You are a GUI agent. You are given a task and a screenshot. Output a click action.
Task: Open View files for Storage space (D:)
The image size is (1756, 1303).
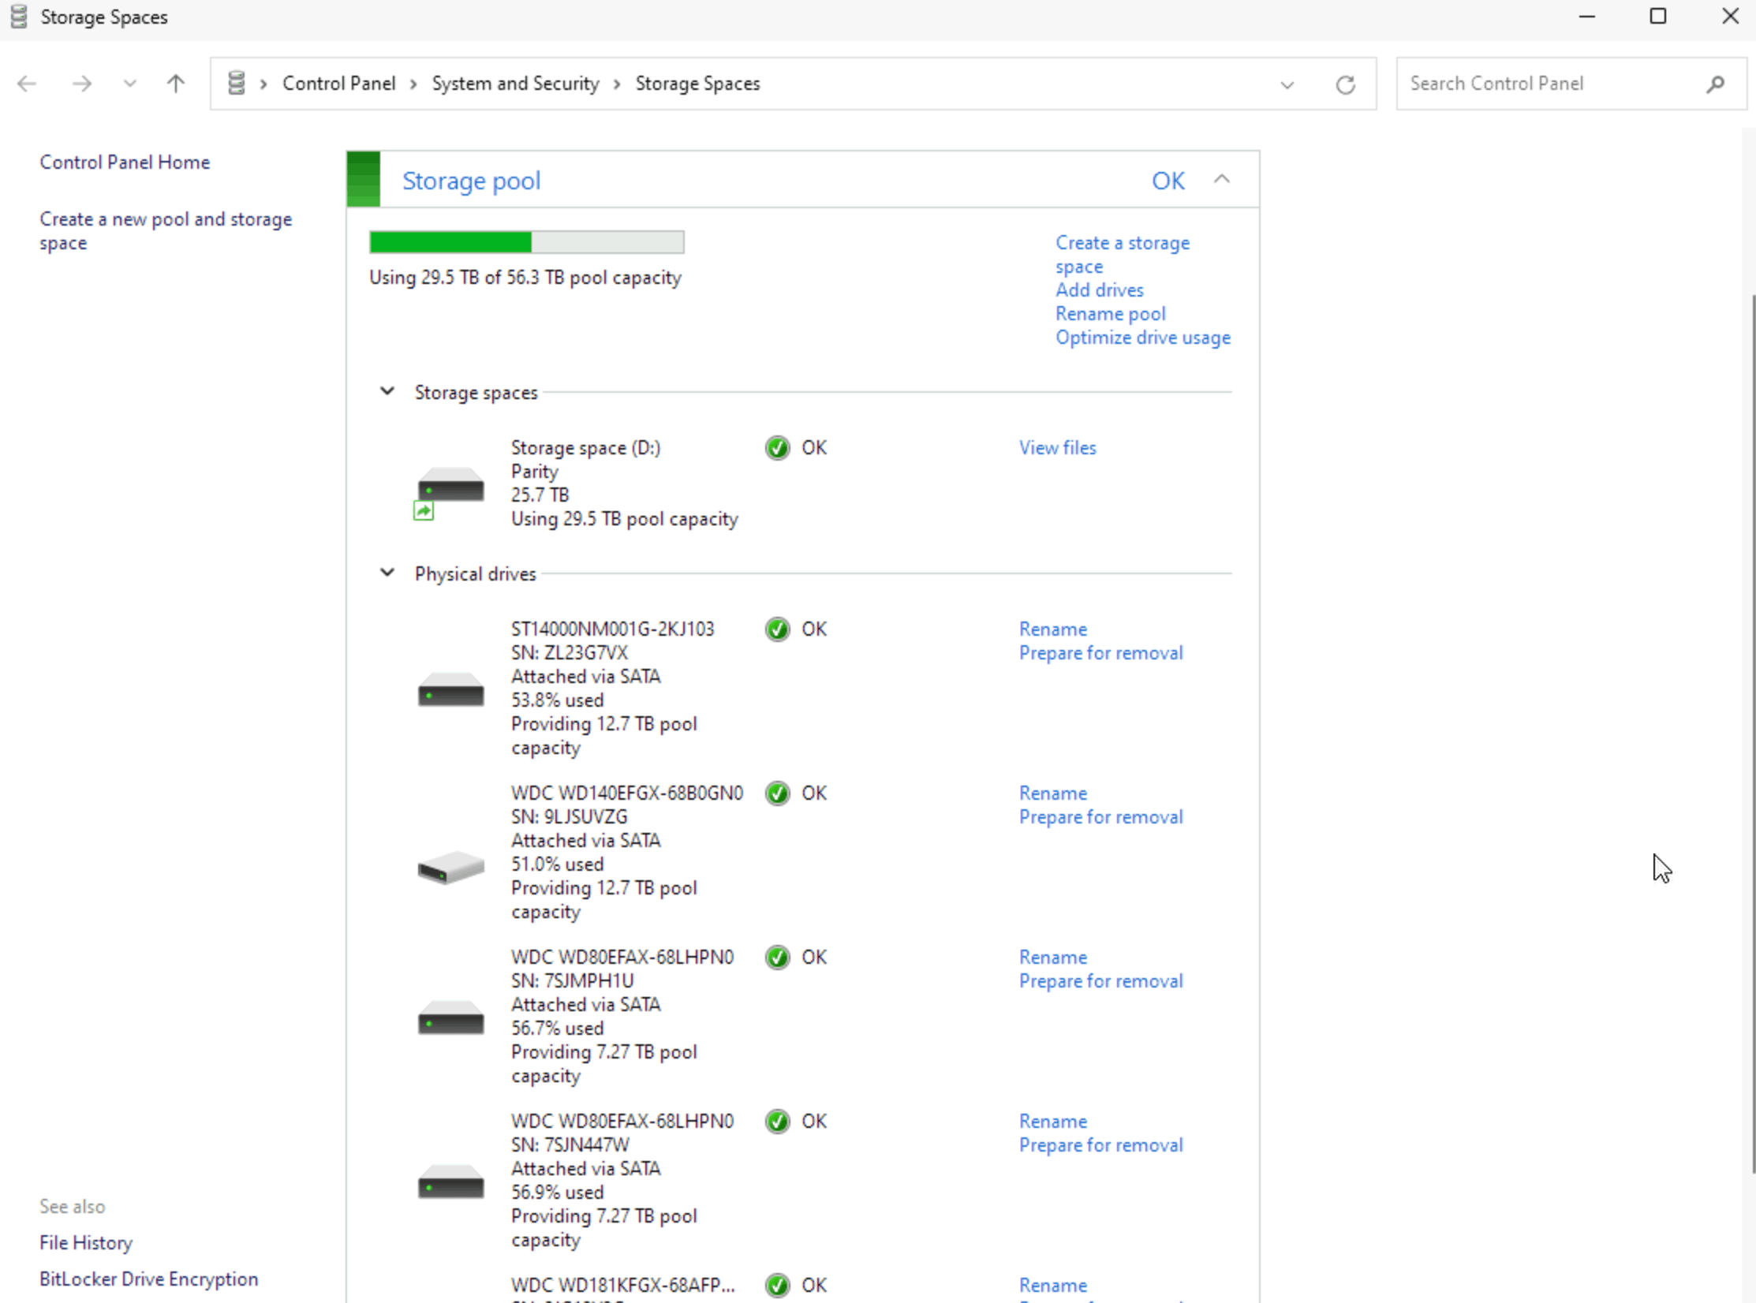[1057, 448]
